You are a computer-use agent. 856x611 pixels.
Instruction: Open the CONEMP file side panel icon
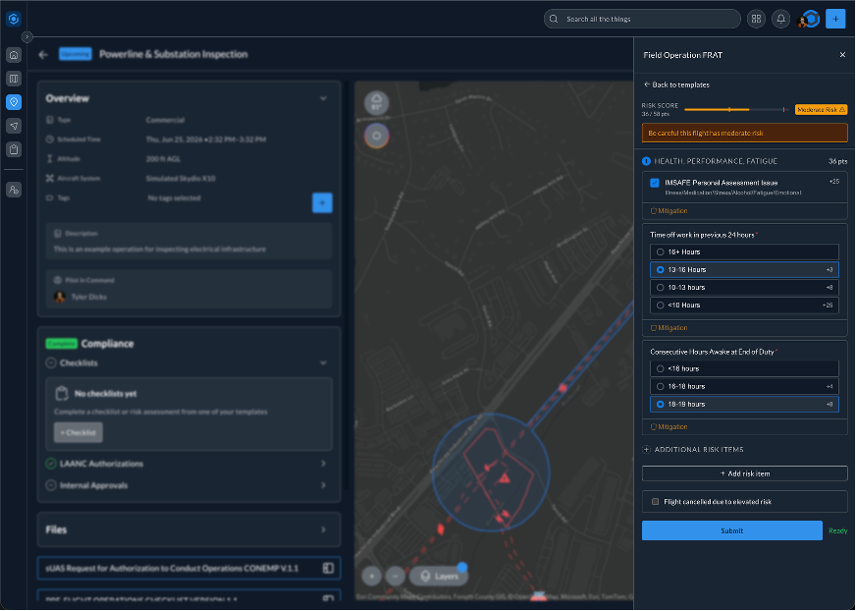328,569
